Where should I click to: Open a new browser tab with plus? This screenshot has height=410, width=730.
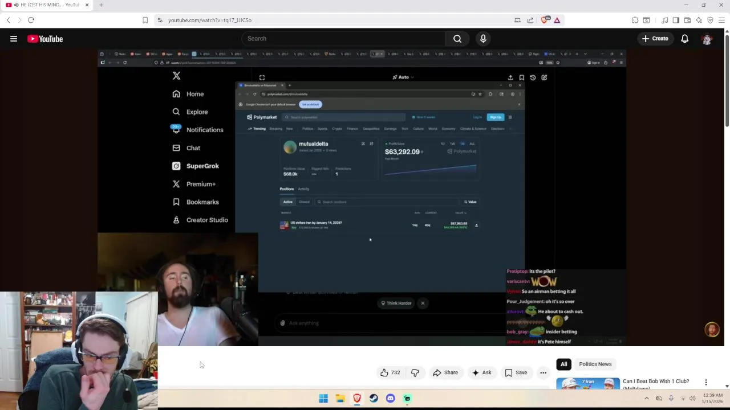[101, 5]
